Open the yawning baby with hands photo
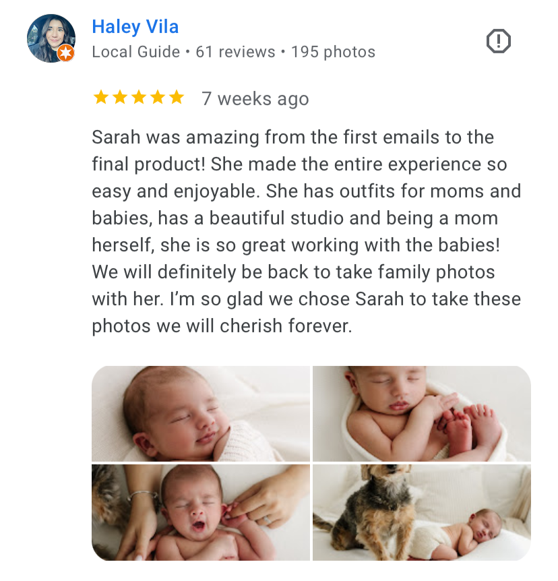 201,512
